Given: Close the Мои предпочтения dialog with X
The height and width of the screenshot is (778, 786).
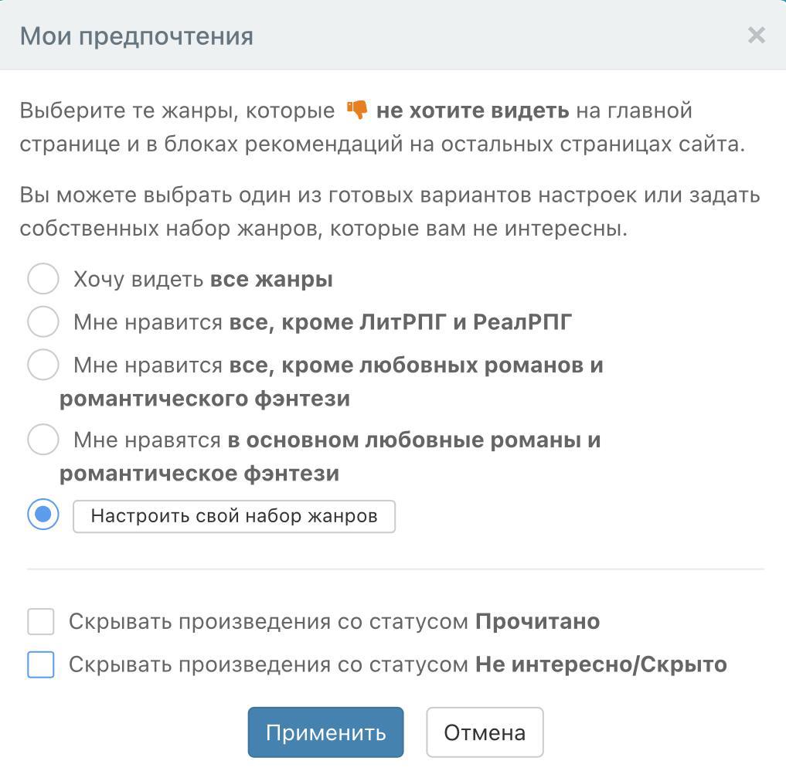Looking at the screenshot, I should (x=756, y=36).
